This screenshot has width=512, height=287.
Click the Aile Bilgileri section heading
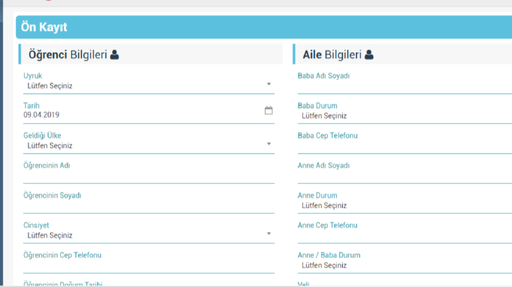coord(332,55)
